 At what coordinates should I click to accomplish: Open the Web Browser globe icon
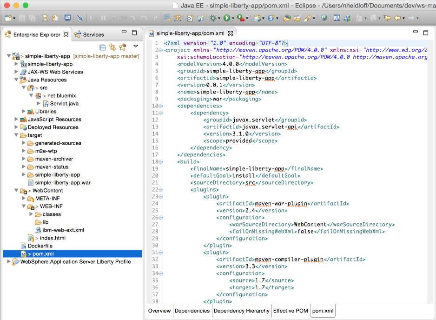(324, 18)
